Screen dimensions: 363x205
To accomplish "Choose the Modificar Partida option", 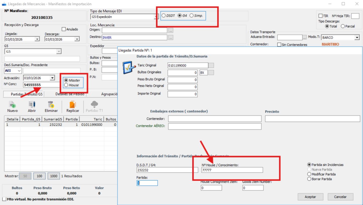I will coord(309,174).
